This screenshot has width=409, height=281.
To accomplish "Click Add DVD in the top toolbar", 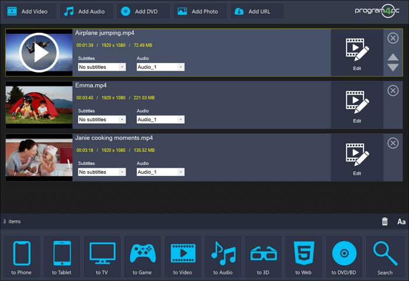I will click(143, 11).
